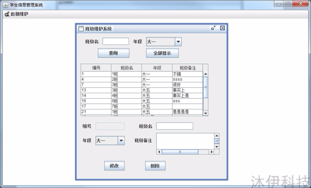Iconify the 班级维护系统 internal frame

(214, 28)
